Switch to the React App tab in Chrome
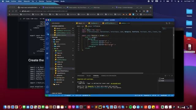Image resolution: width=196 pixels, height=110 pixels. (x=102, y=7)
